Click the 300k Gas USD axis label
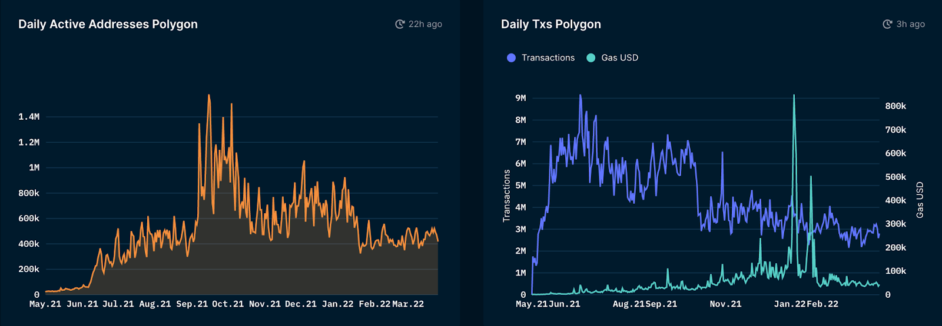 pyautogui.click(x=895, y=224)
